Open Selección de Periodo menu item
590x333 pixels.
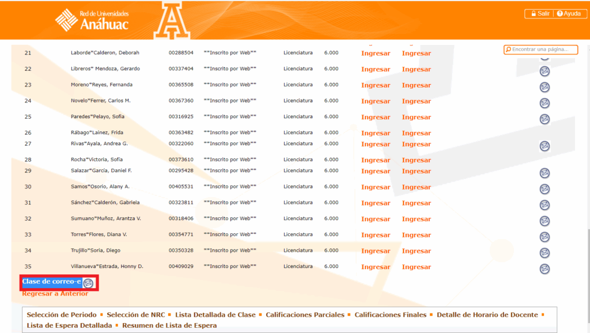[x=62, y=315]
